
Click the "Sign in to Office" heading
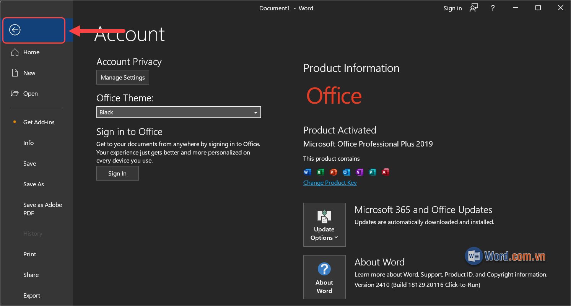(x=130, y=132)
